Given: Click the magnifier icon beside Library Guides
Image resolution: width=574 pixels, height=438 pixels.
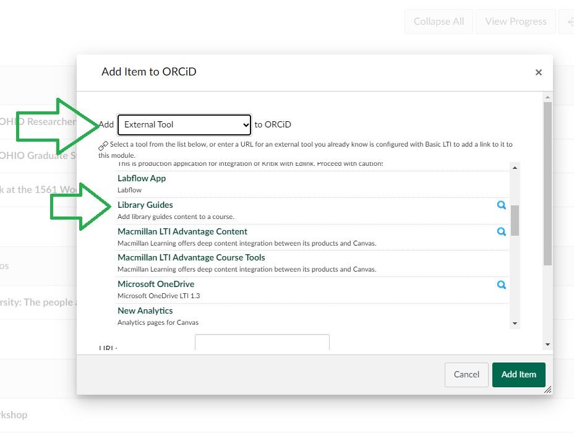Looking at the screenshot, I should 502,205.
